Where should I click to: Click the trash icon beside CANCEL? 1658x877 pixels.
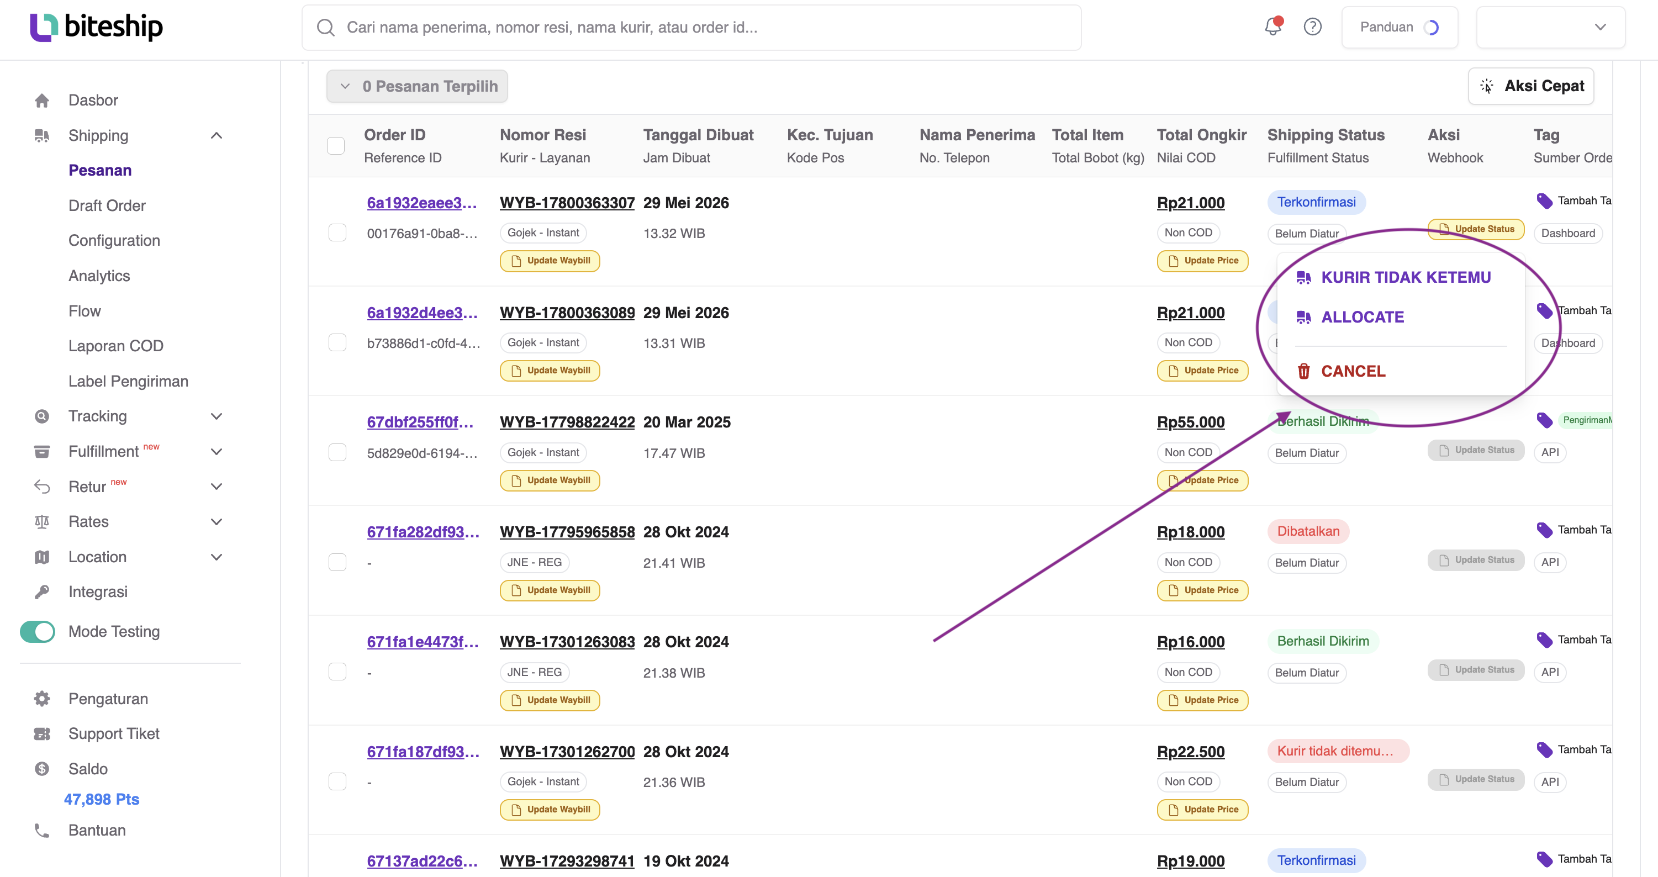[x=1304, y=371]
